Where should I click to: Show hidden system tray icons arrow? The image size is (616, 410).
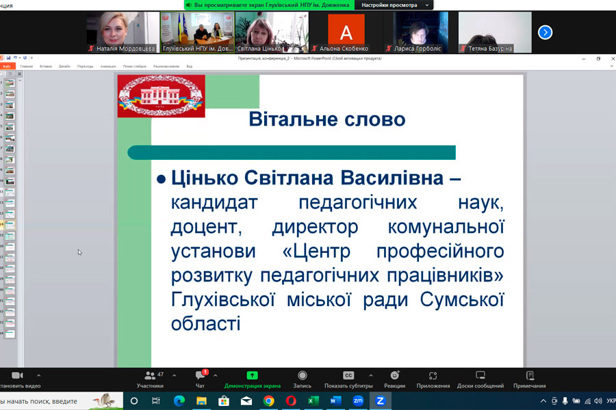pyautogui.click(x=543, y=401)
